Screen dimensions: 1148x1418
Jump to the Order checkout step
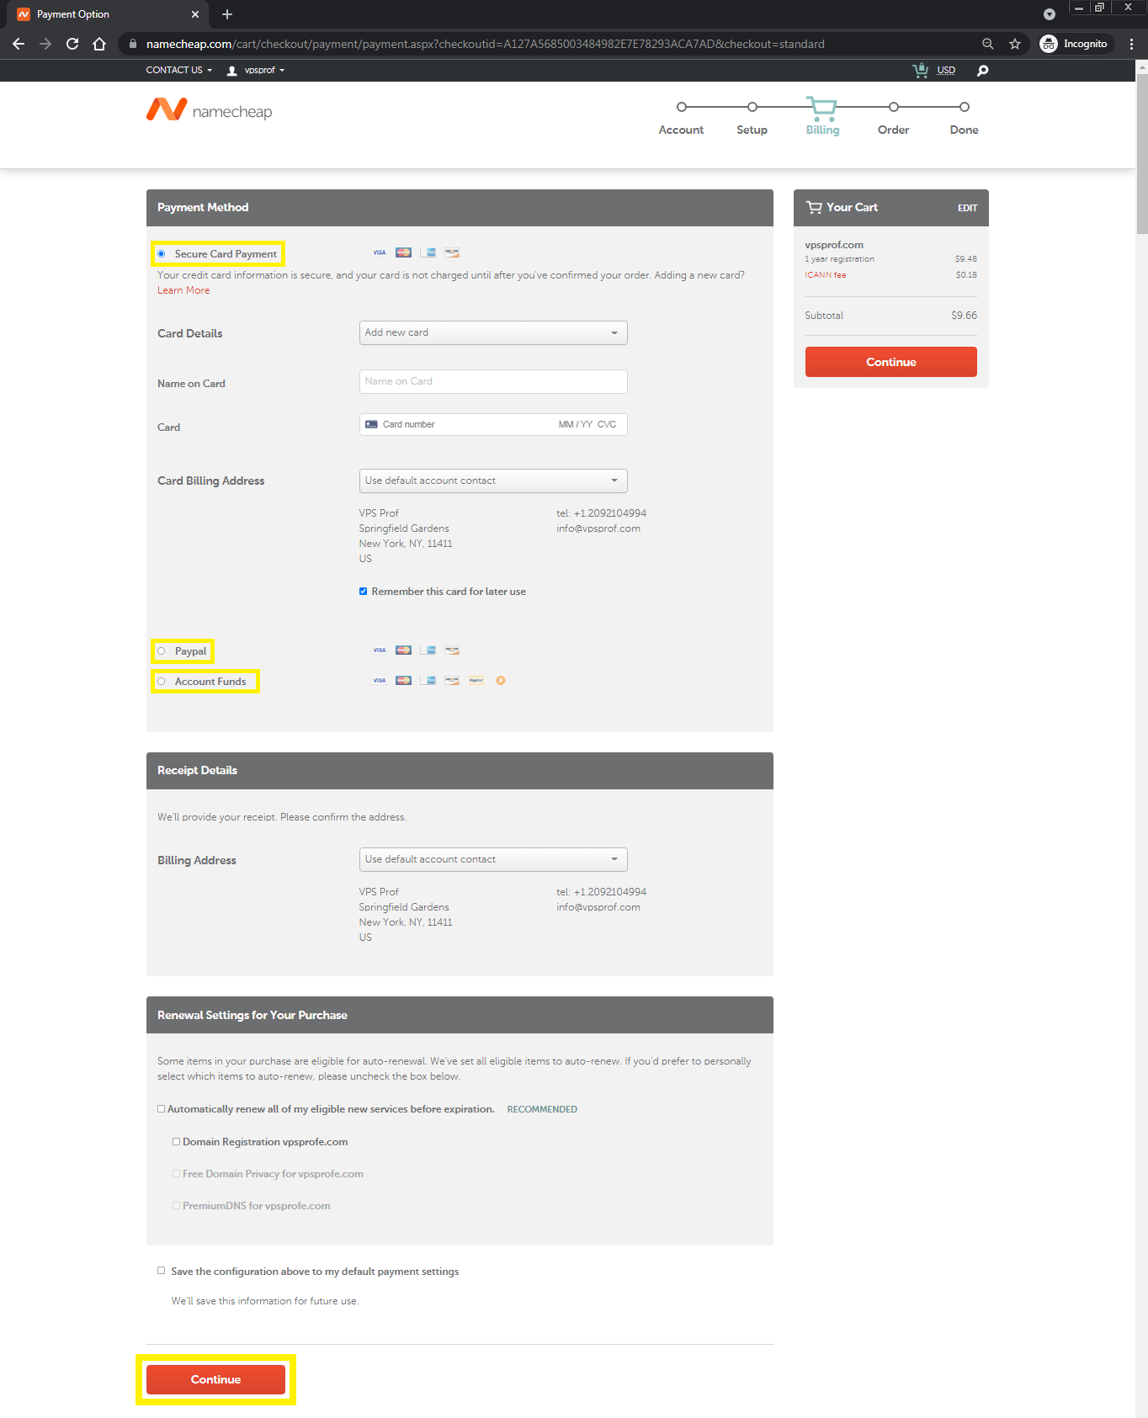click(893, 120)
